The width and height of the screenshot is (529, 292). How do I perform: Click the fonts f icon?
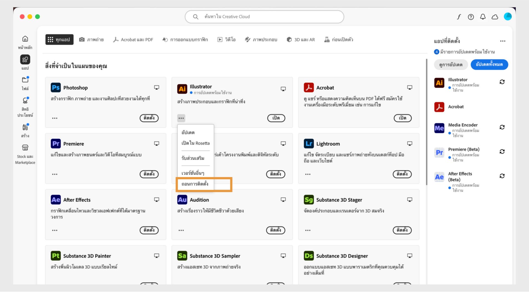coord(459,17)
